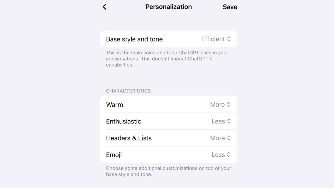The image size is (334, 188).
Task: Click the Warm characteristic label
Action: (x=115, y=104)
